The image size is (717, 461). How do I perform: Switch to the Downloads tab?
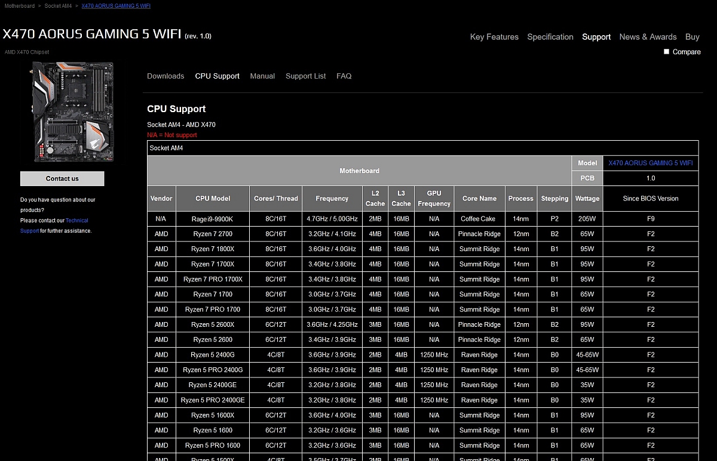166,76
